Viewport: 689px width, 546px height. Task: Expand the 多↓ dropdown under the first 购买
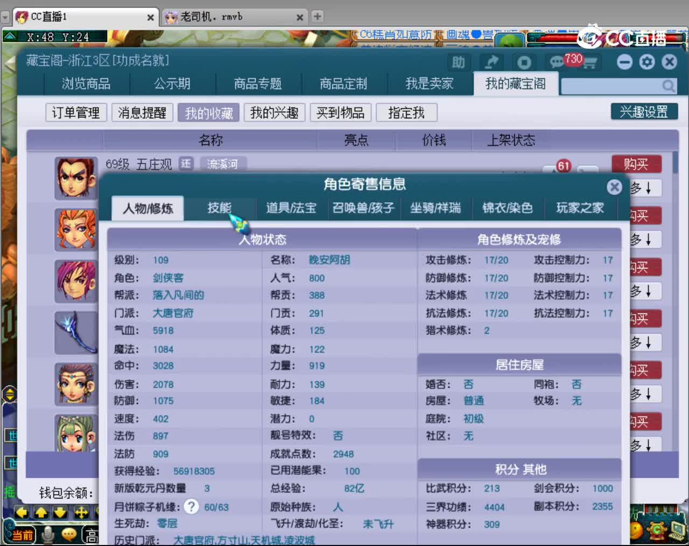[645, 188]
